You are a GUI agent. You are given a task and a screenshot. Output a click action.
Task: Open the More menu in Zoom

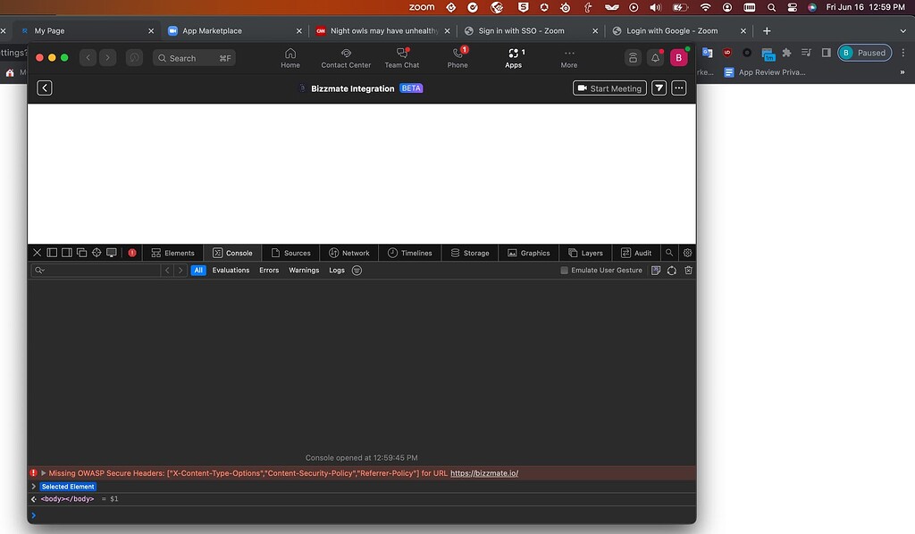[x=569, y=58]
